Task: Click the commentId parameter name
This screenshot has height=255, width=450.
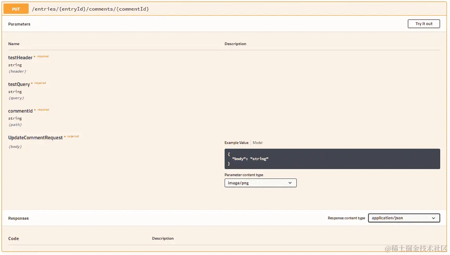Action: tap(20, 111)
